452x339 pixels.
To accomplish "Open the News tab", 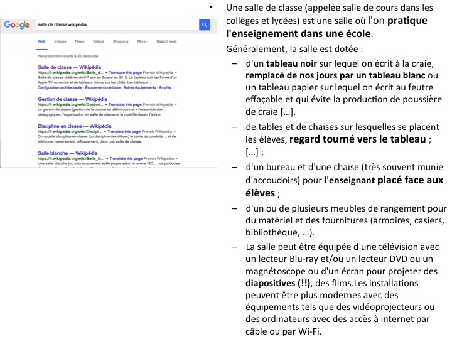I will [80, 41].
